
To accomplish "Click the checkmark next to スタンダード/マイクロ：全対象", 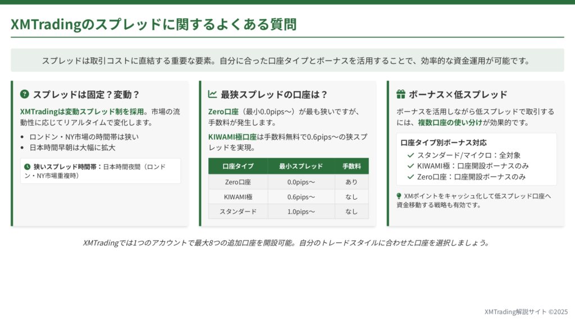I will [x=410, y=155].
